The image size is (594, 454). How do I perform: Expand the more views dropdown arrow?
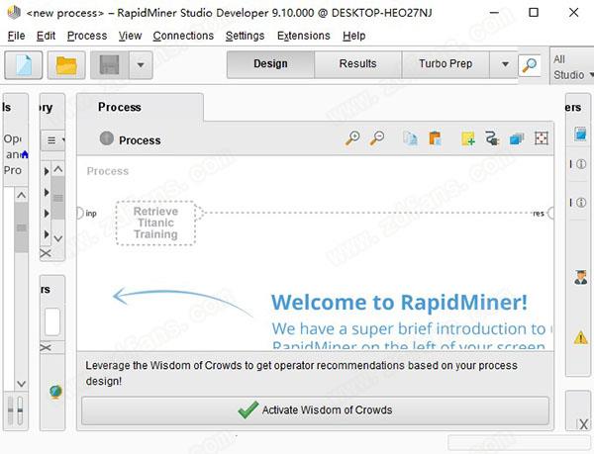[x=505, y=64]
